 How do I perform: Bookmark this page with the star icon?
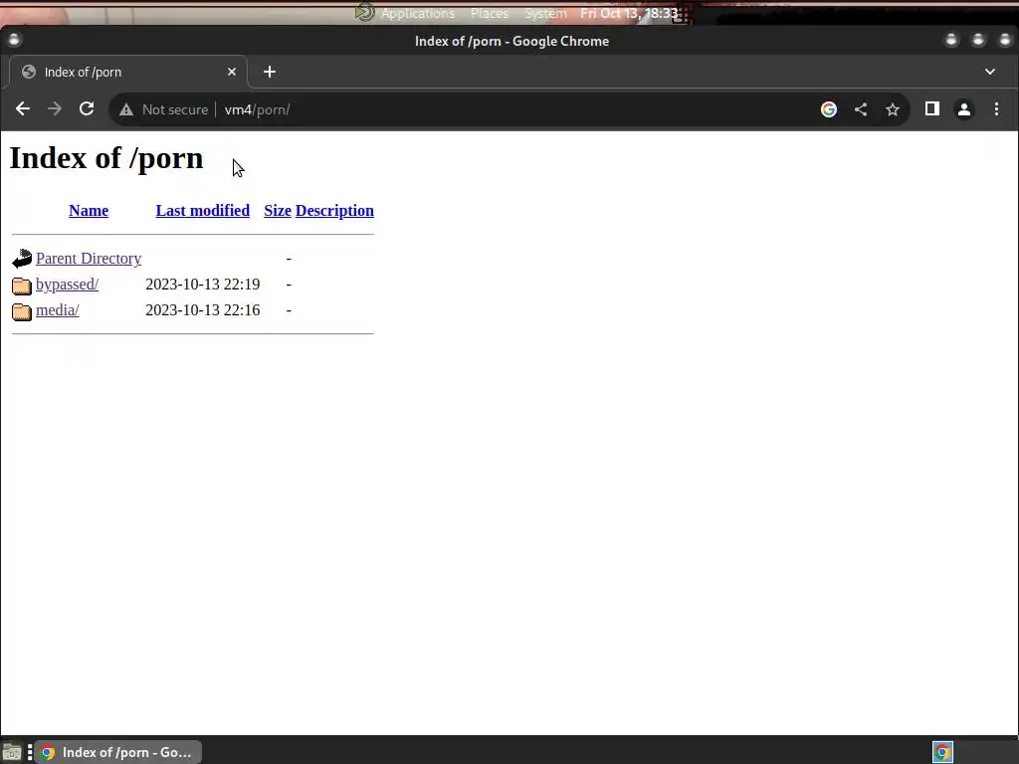893,109
